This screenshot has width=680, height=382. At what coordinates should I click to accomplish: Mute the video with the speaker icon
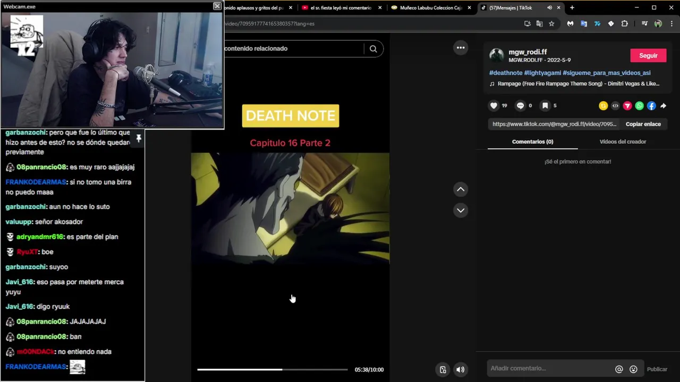pyautogui.click(x=461, y=370)
